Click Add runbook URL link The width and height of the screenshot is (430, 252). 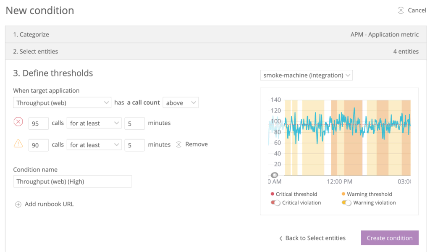click(49, 205)
